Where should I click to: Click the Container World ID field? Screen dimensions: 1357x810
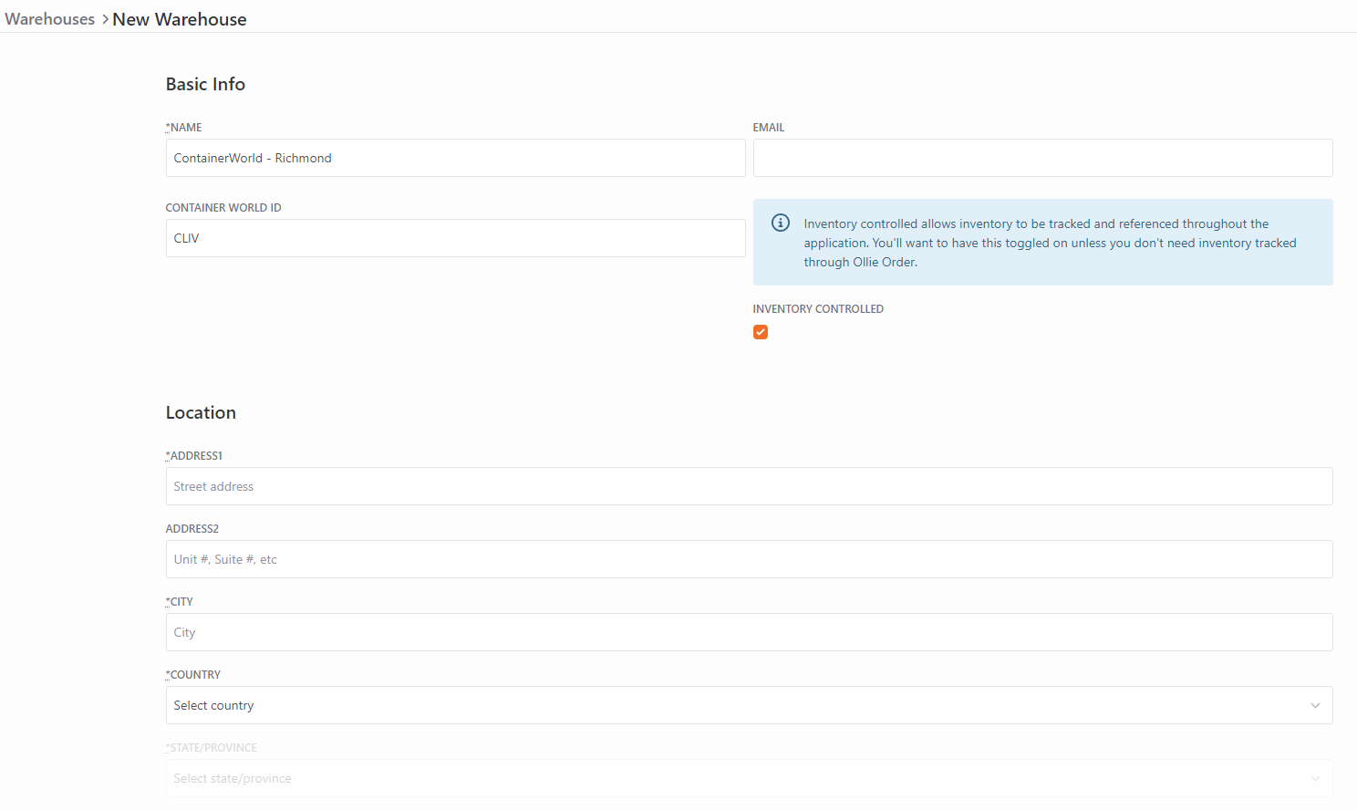tap(455, 238)
